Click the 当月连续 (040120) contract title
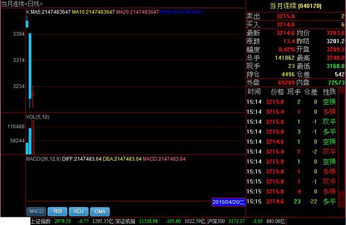This screenshot has height=225, width=346. point(296,6)
